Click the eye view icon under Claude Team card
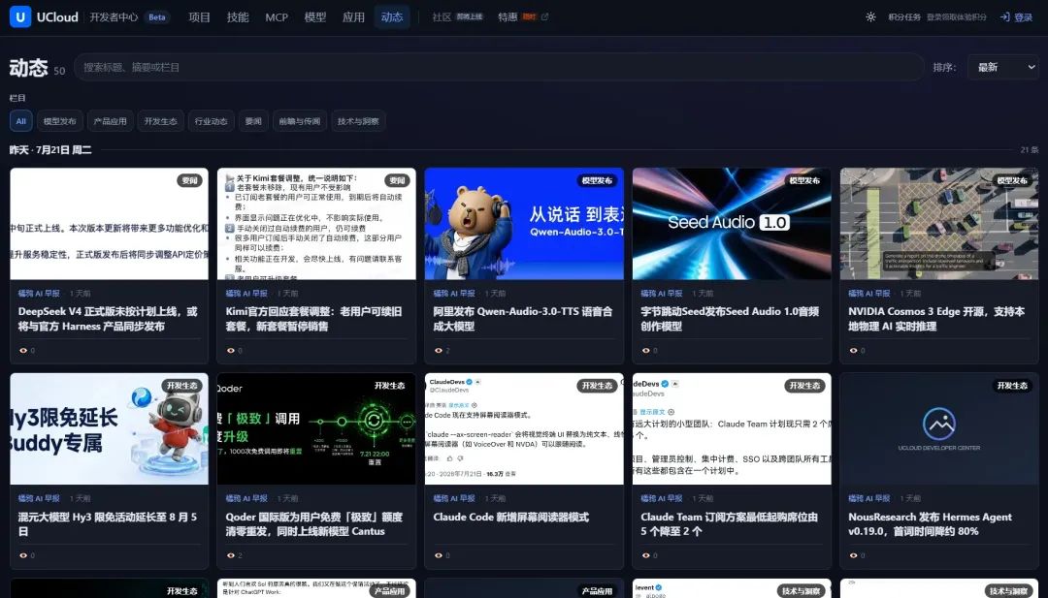The image size is (1048, 598). tap(645, 555)
